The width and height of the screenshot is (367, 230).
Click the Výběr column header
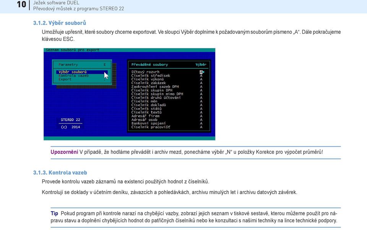(201, 65)
